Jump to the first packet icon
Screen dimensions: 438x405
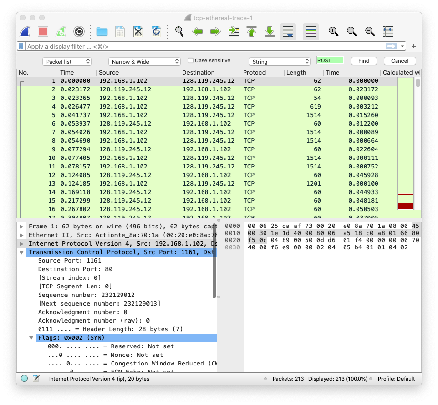point(251,31)
